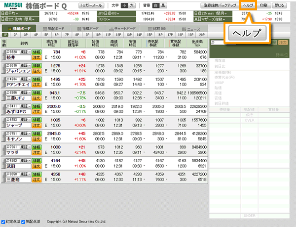Viewport: 296px width, 227px height.
Task: Toggle the 約定点滅 checkbox
Action: coord(3,222)
